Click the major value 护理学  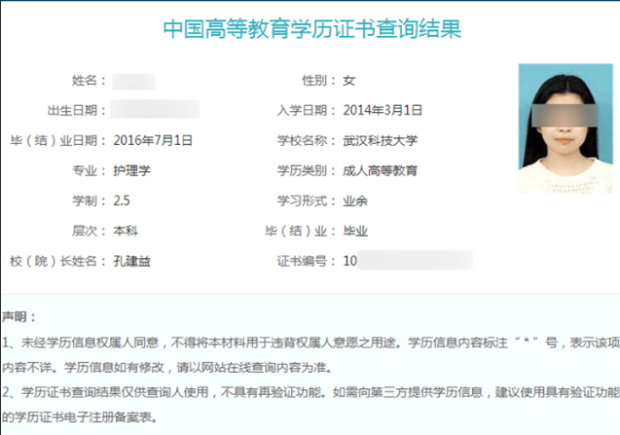pyautogui.click(x=130, y=170)
